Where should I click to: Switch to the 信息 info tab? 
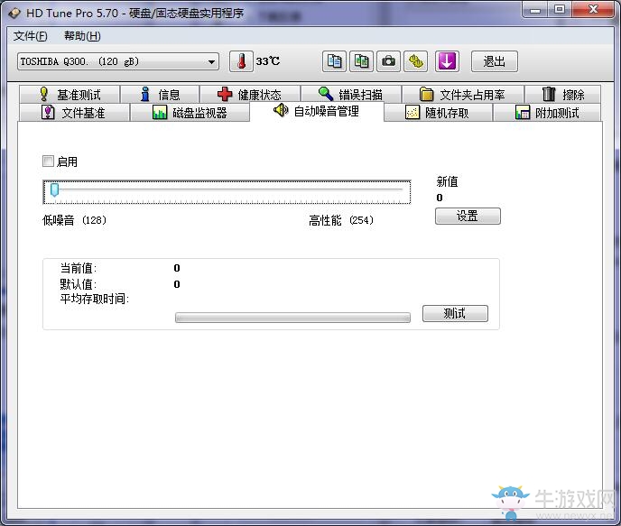point(160,95)
